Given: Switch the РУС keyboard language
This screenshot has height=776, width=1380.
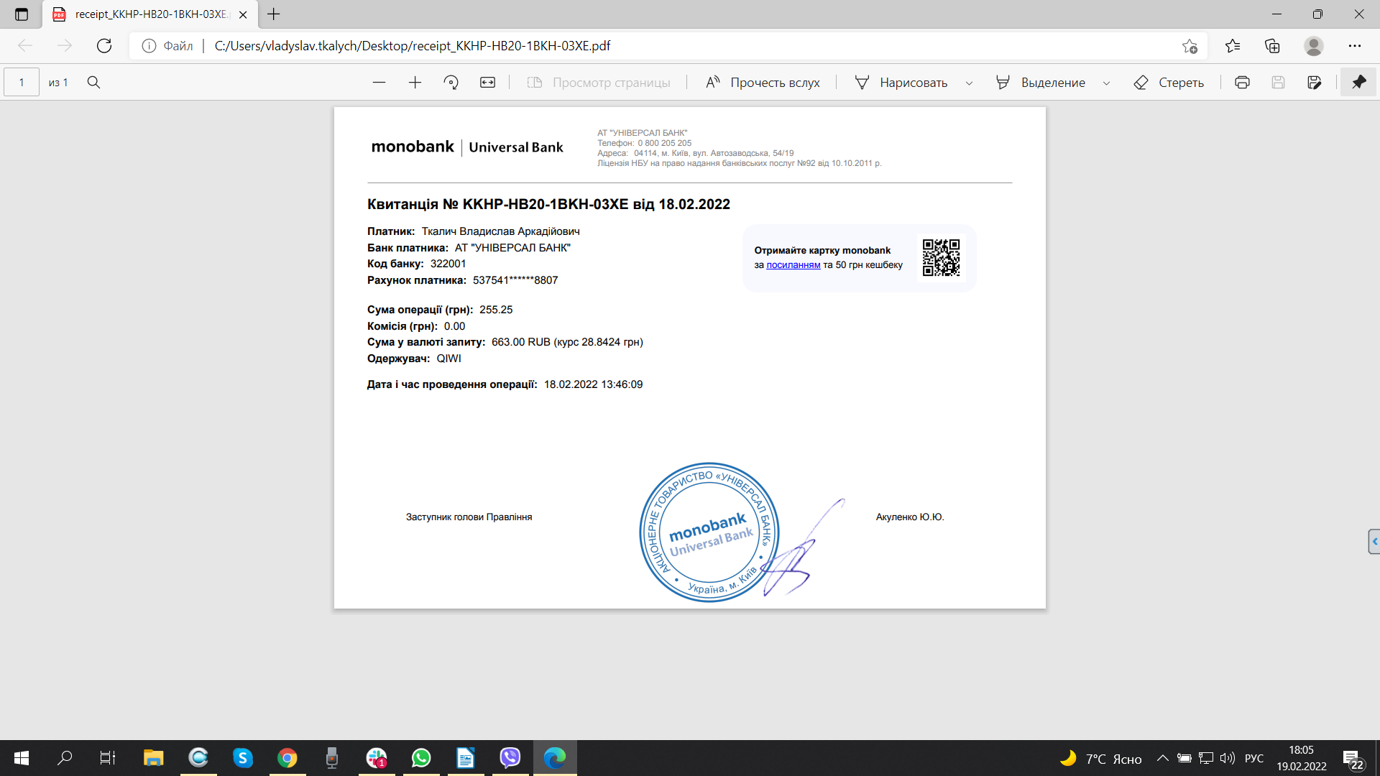Looking at the screenshot, I should click(x=1254, y=759).
